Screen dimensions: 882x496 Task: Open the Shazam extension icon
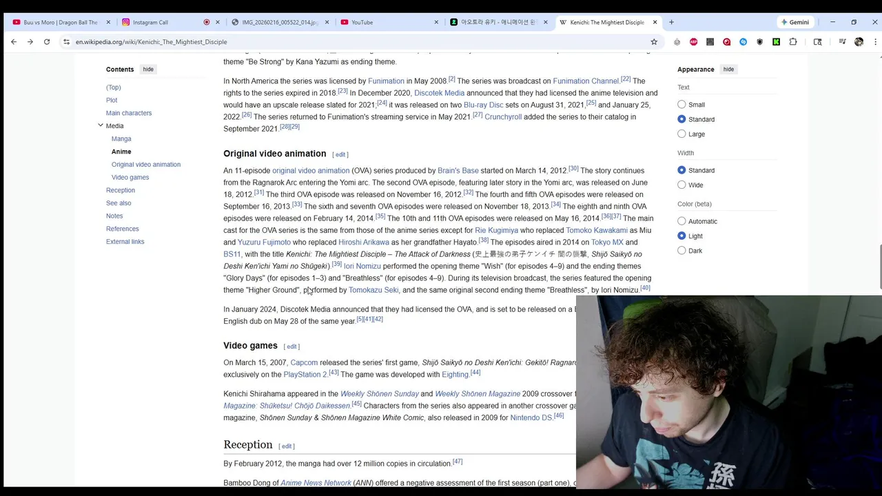point(743,42)
